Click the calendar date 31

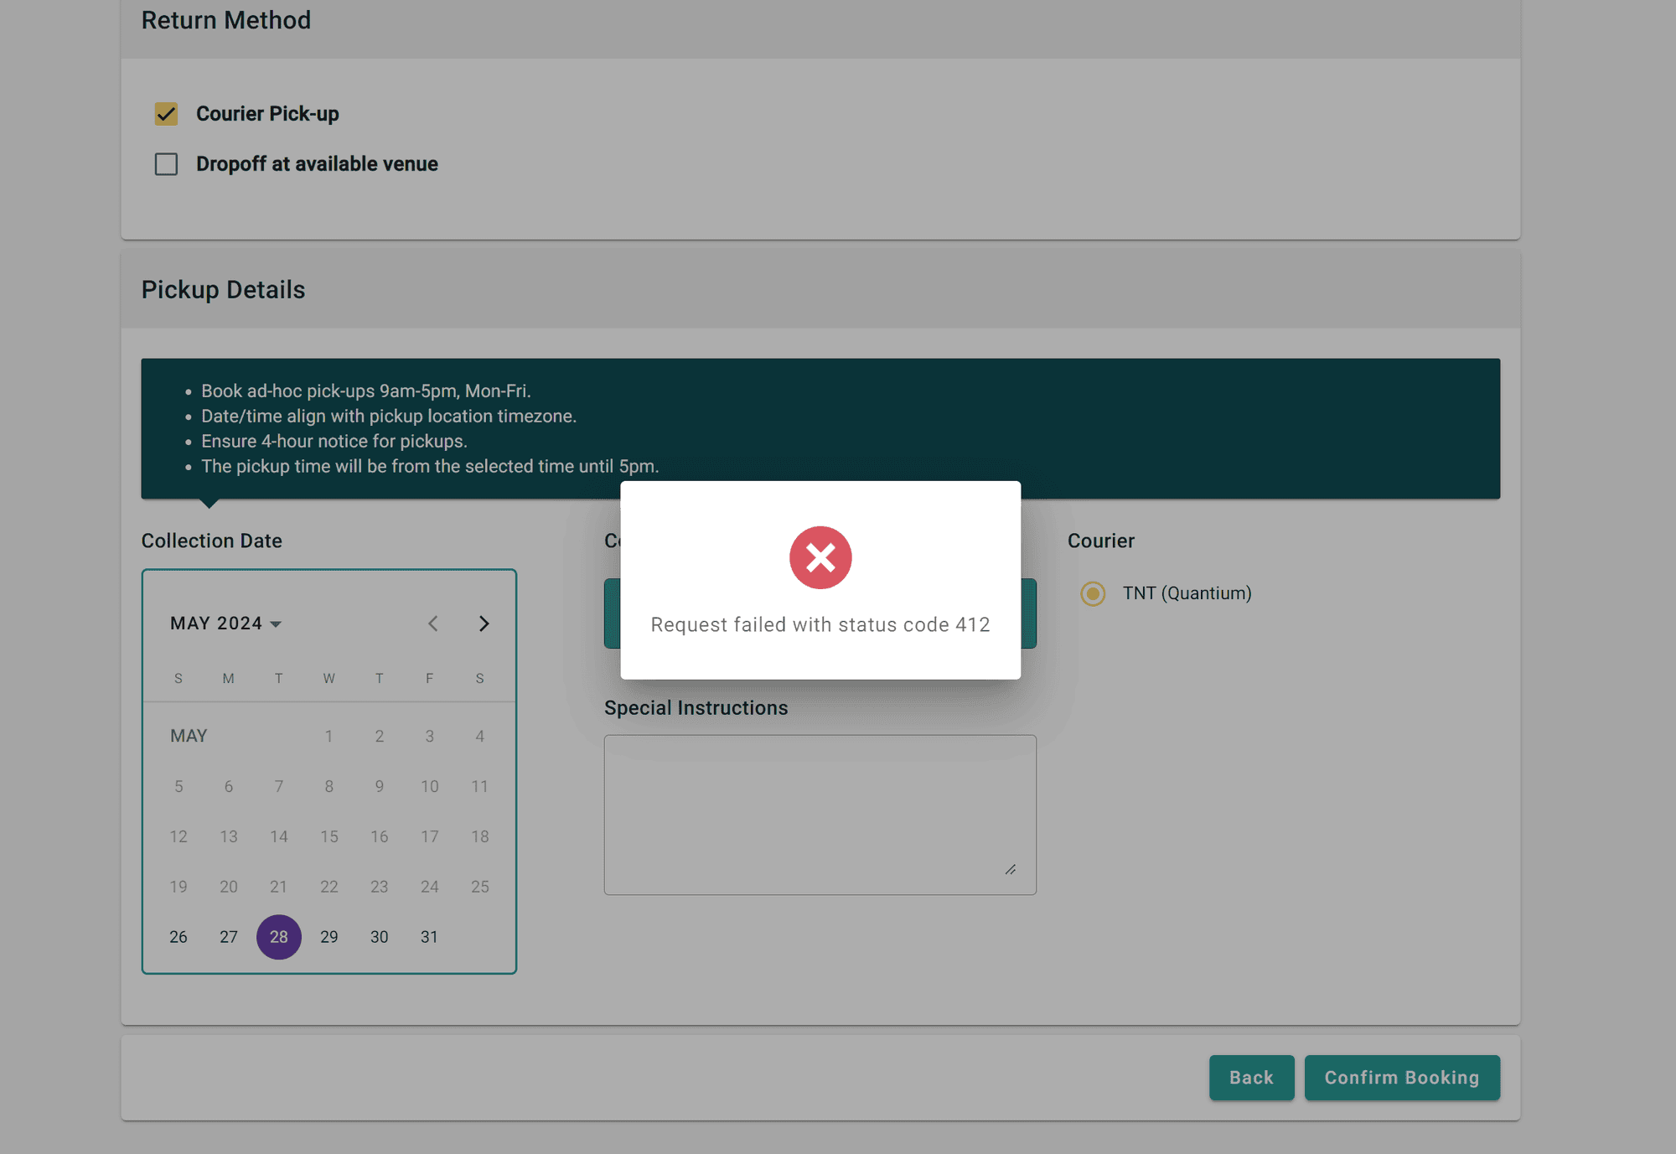tap(429, 936)
